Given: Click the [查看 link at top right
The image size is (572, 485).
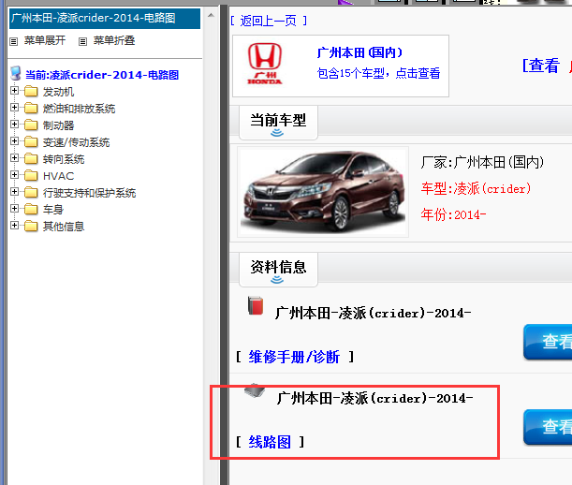Looking at the screenshot, I should [541, 66].
